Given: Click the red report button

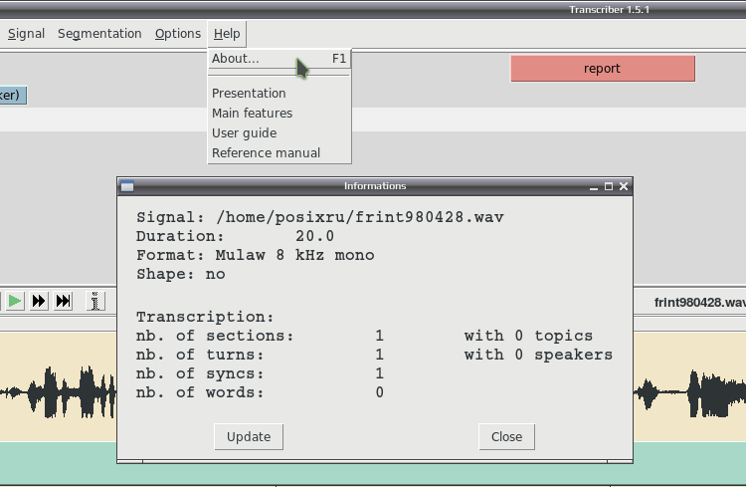Looking at the screenshot, I should click(x=603, y=69).
